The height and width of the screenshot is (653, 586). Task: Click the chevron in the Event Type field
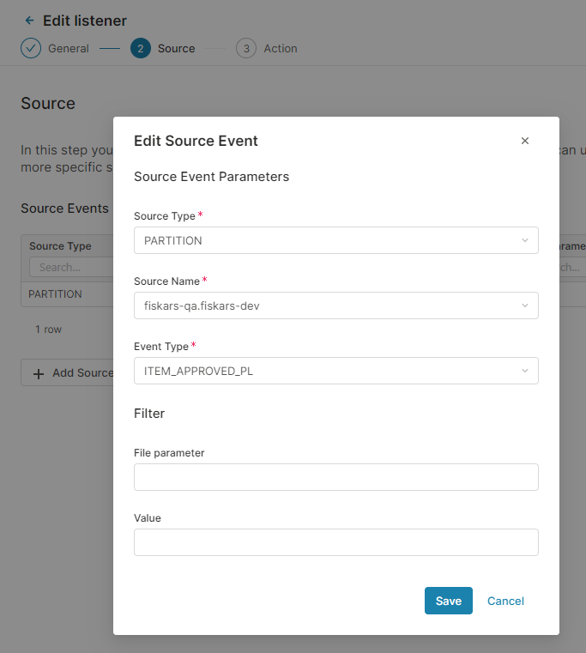point(525,371)
